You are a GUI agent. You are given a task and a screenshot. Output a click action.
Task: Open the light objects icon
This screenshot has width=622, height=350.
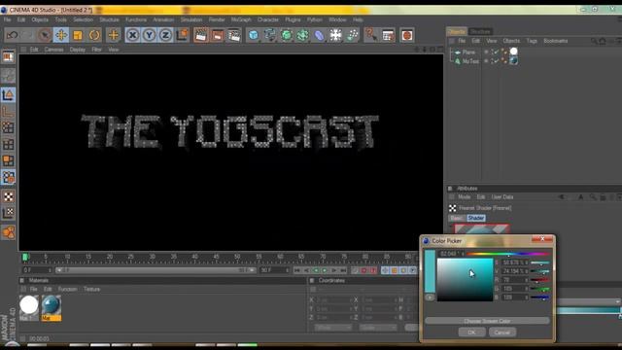click(352, 35)
